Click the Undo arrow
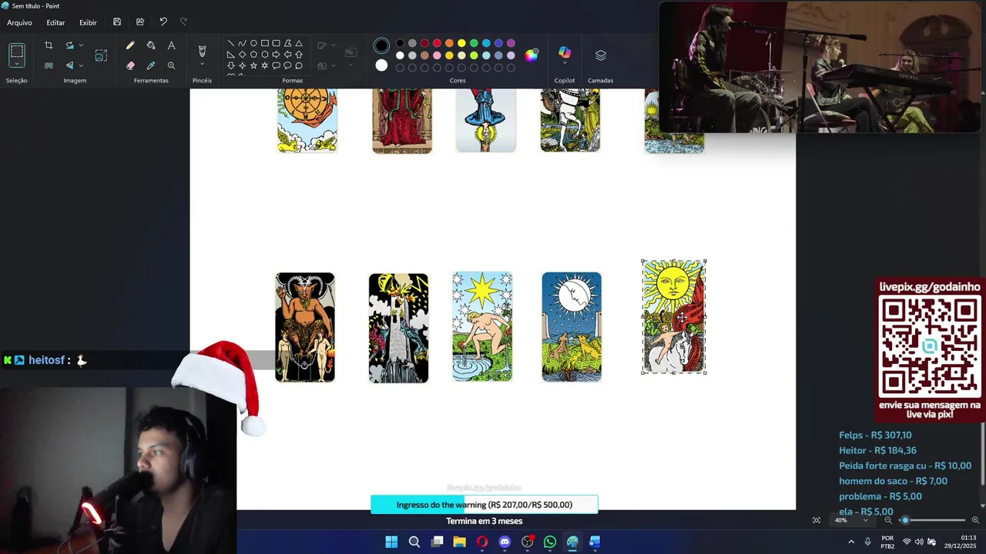The height and width of the screenshot is (554, 986). 163,22
